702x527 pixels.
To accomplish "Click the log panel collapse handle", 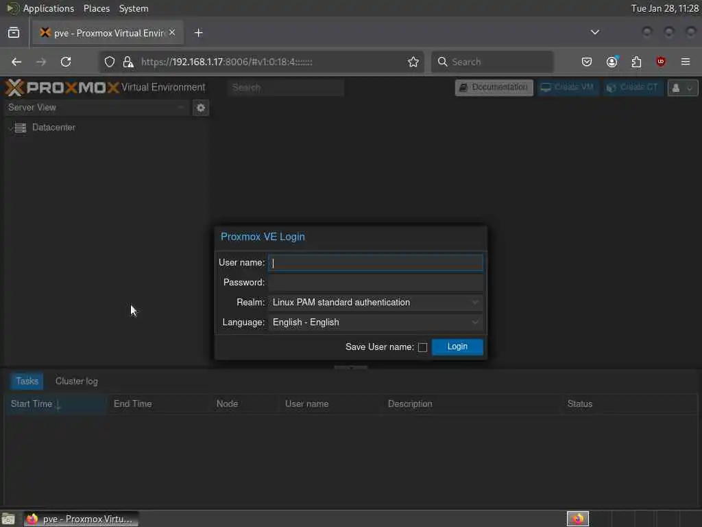I will [351, 368].
